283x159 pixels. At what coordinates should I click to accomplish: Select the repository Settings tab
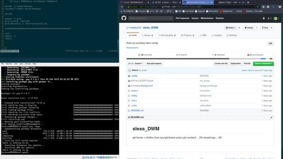click(232, 35)
